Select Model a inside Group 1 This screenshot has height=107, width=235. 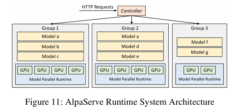[x=50, y=36]
